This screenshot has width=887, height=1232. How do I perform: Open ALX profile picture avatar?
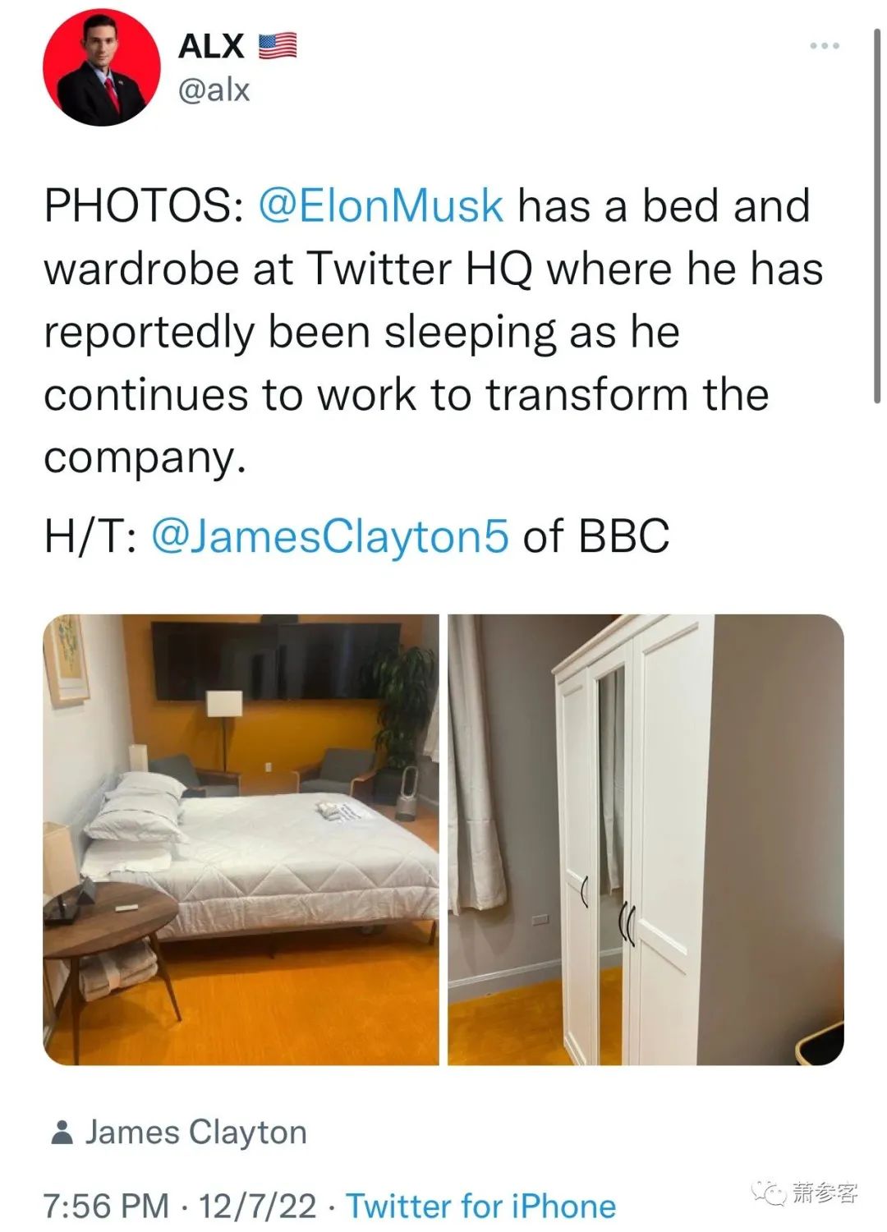(x=101, y=68)
